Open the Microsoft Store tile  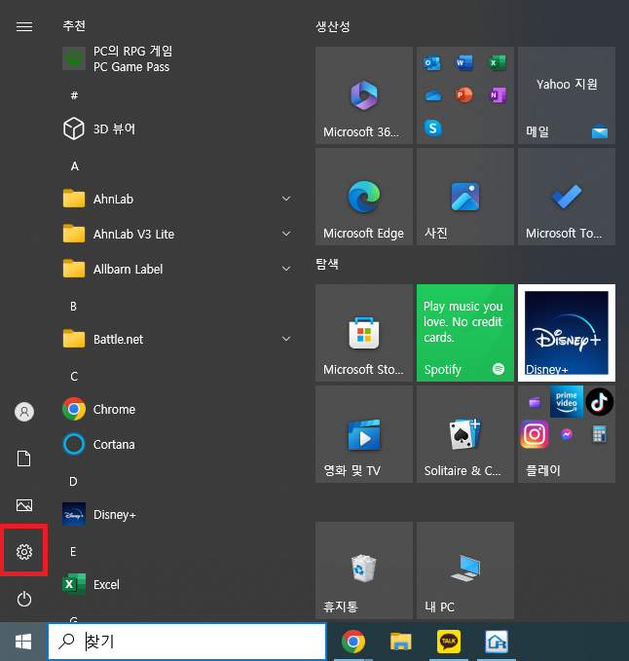[364, 333]
